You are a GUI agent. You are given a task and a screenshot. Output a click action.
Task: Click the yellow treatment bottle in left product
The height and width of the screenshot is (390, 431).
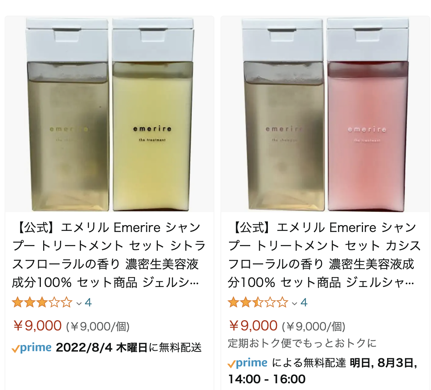click(x=153, y=115)
